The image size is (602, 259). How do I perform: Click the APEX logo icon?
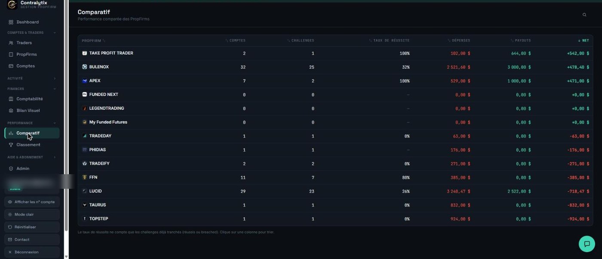coord(85,81)
